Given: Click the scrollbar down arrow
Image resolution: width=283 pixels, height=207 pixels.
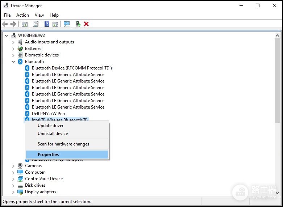Looking at the screenshot, I should coord(278,193).
